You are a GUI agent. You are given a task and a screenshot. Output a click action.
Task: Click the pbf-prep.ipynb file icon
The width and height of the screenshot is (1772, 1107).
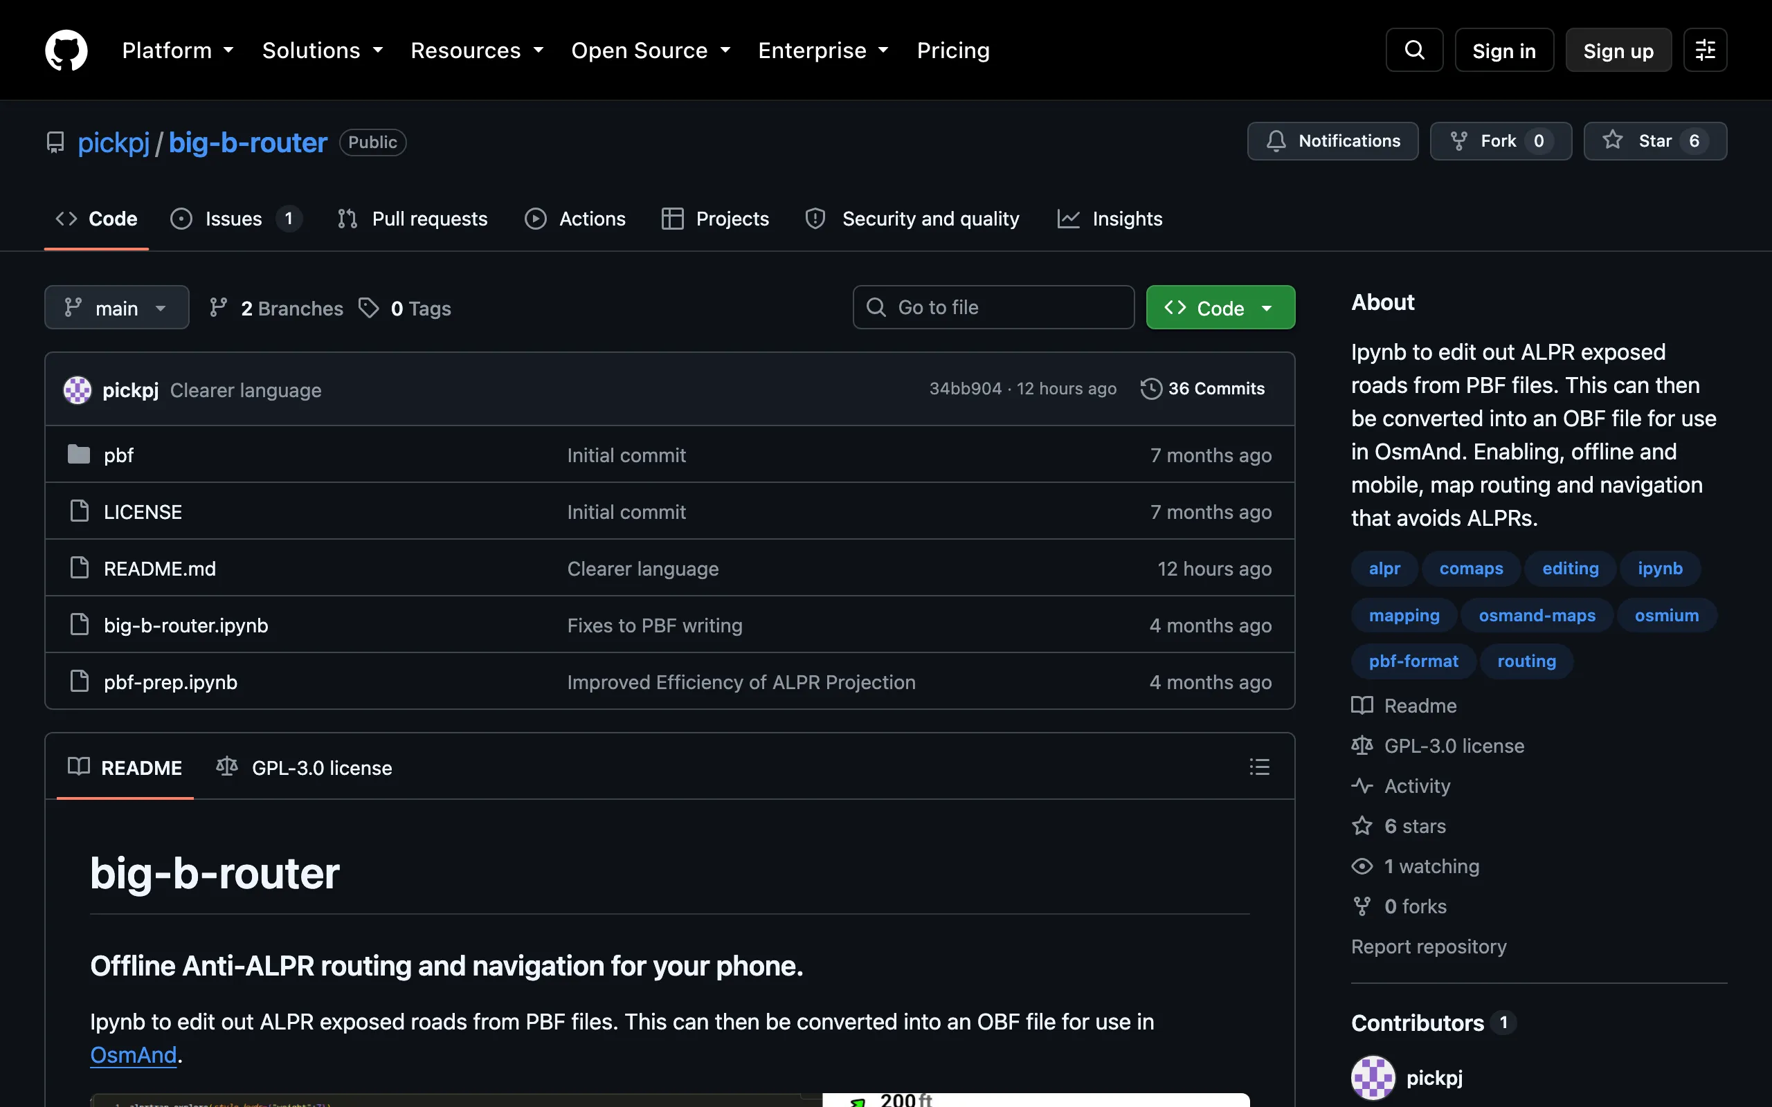(79, 681)
